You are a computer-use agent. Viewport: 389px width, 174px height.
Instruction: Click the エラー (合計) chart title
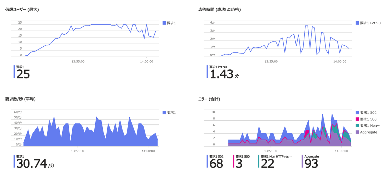tap(209, 99)
